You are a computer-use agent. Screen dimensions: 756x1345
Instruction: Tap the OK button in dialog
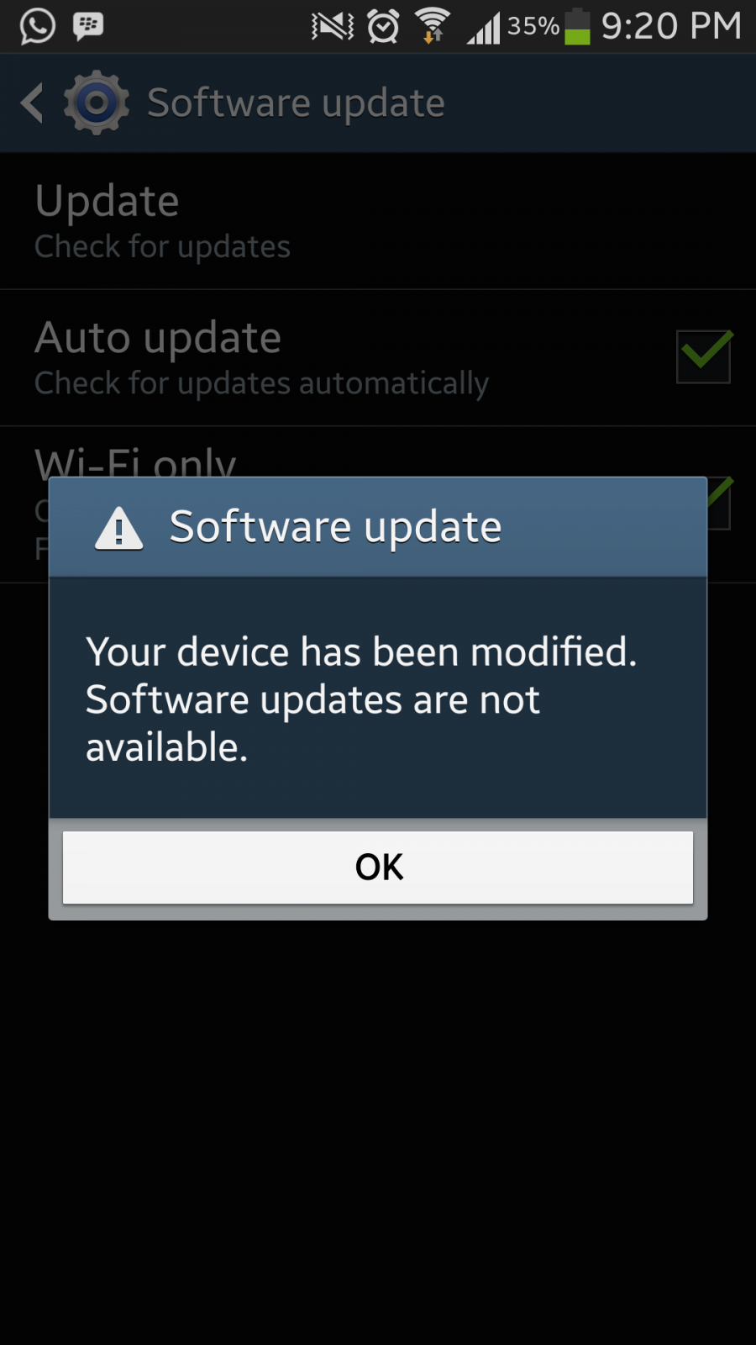[x=378, y=868]
